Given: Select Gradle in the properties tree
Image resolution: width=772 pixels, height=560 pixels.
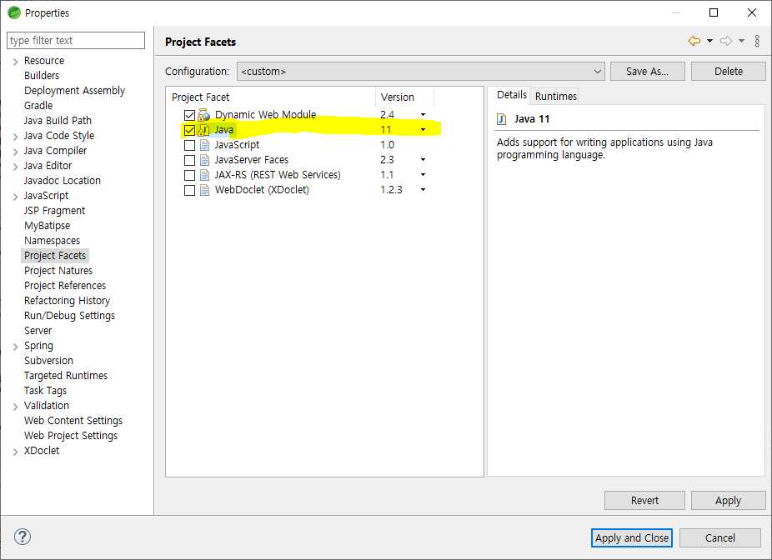Looking at the screenshot, I should click(38, 105).
